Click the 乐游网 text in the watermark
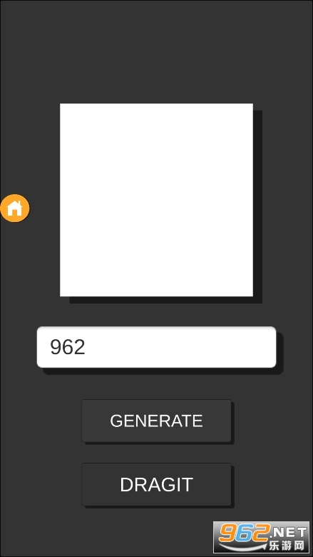This screenshot has width=313, height=557. [287, 546]
